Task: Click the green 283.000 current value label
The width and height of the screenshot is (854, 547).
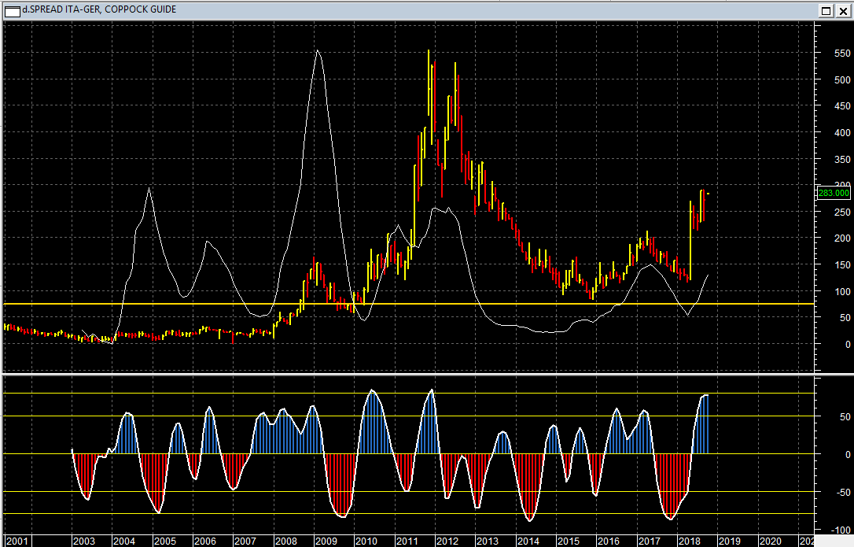Action: click(834, 193)
